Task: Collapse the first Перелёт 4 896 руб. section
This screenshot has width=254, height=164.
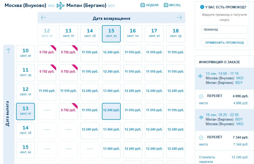Action: click(201, 96)
